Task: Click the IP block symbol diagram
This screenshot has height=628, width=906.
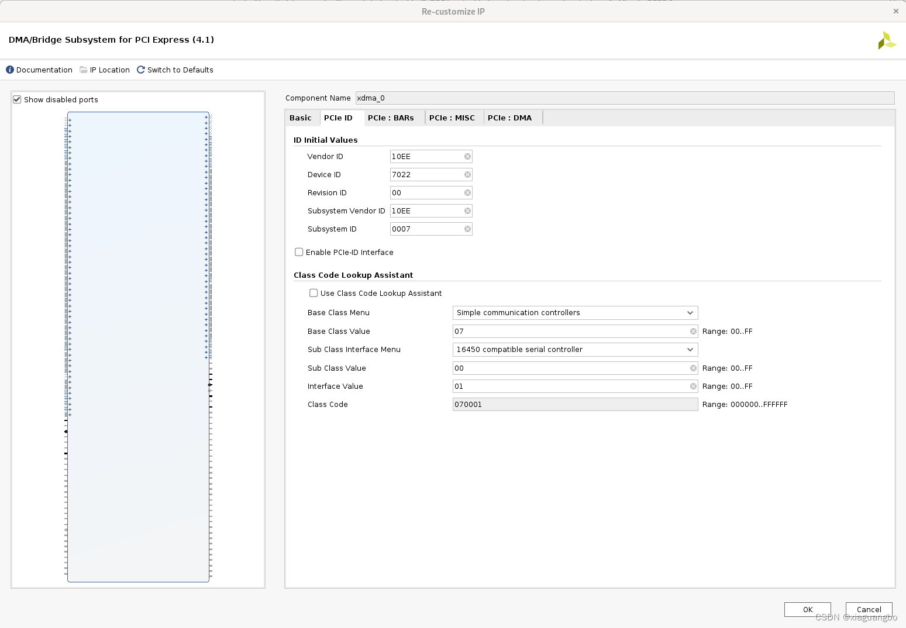Action: [138, 347]
